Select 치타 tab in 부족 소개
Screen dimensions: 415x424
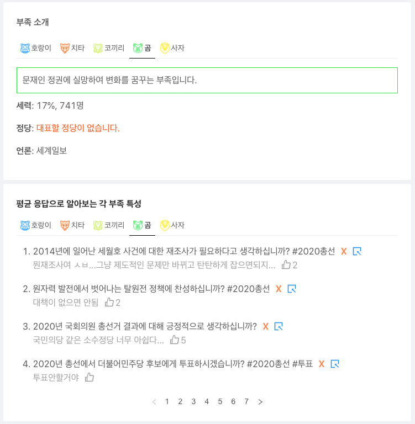click(x=72, y=48)
